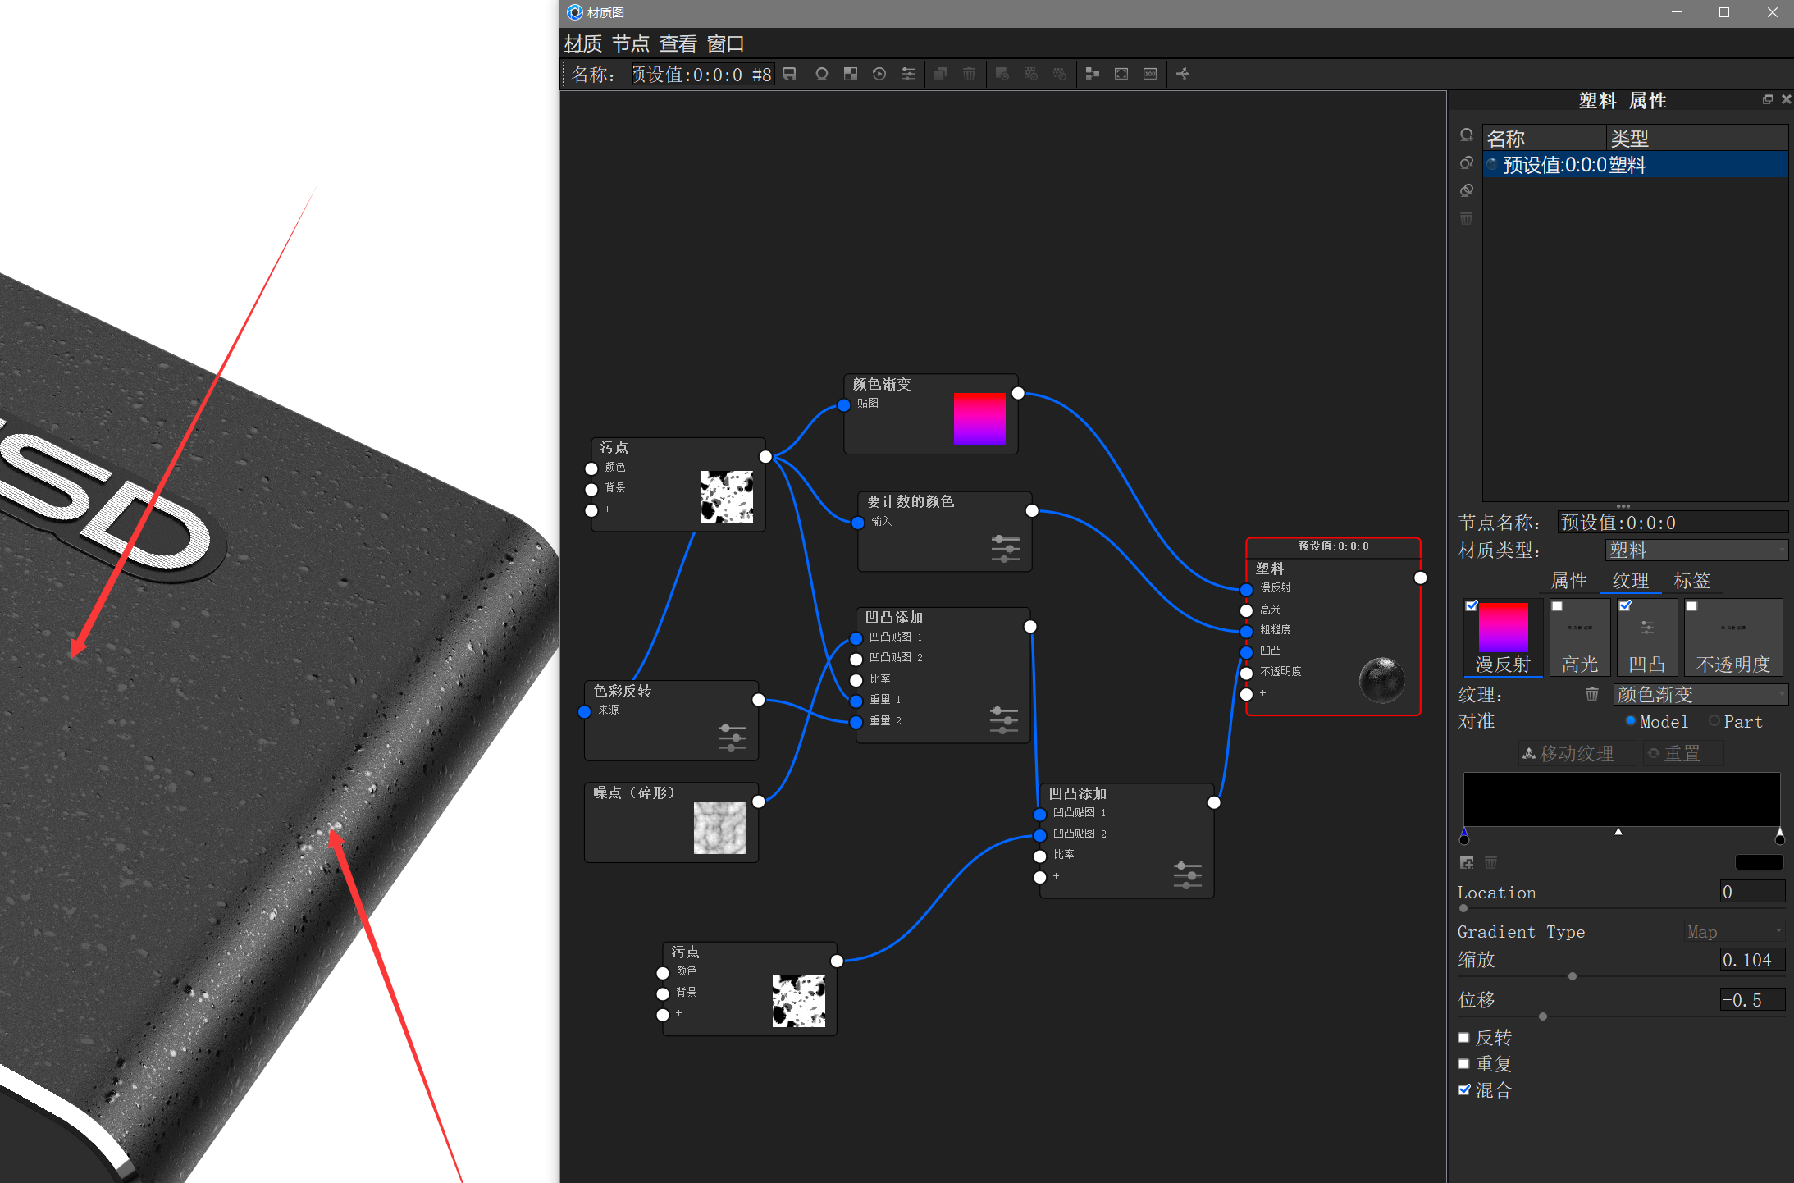Click the fit-to-view icon in toolbar
This screenshot has height=1183, width=1794.
click(1121, 74)
